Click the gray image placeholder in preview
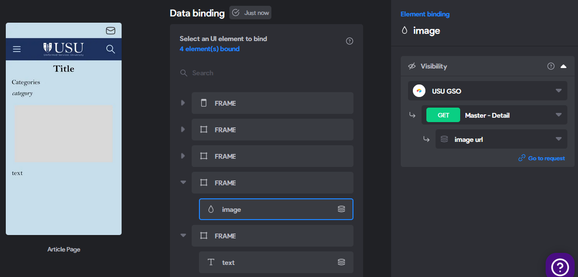This screenshot has width=578, height=277. 63,134
